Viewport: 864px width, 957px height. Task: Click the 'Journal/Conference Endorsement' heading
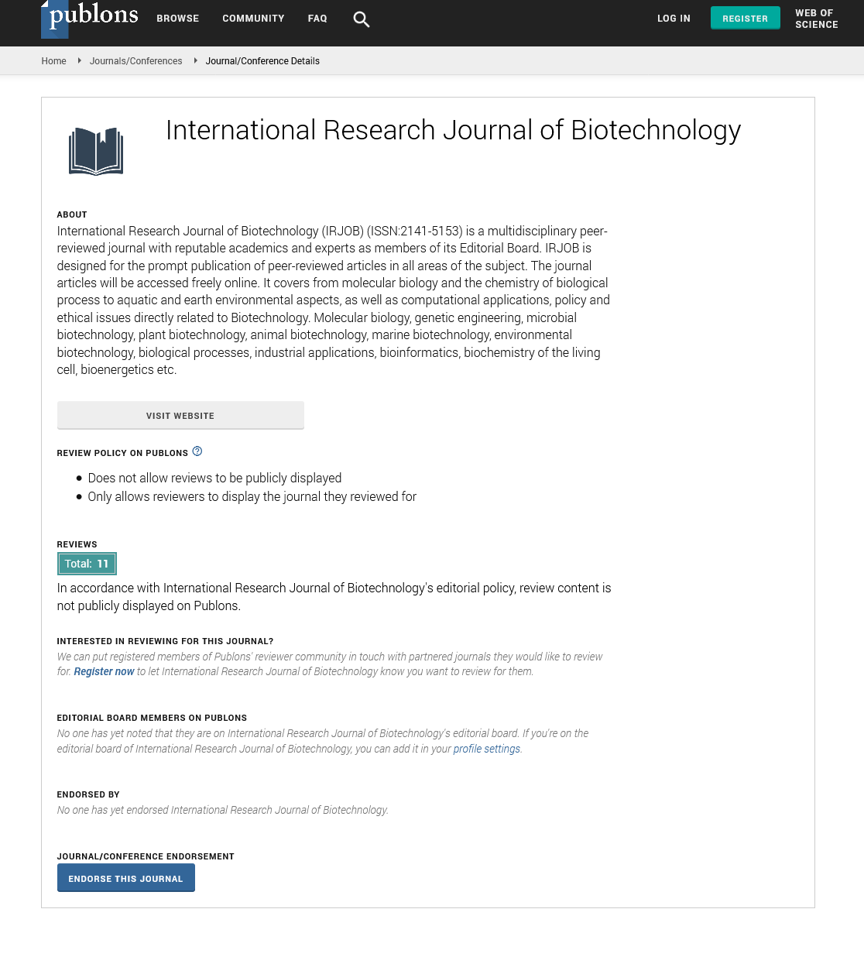pyautogui.click(x=146, y=856)
